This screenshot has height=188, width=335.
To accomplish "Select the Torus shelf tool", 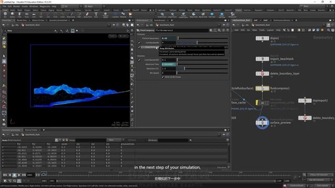I will click(27, 15).
